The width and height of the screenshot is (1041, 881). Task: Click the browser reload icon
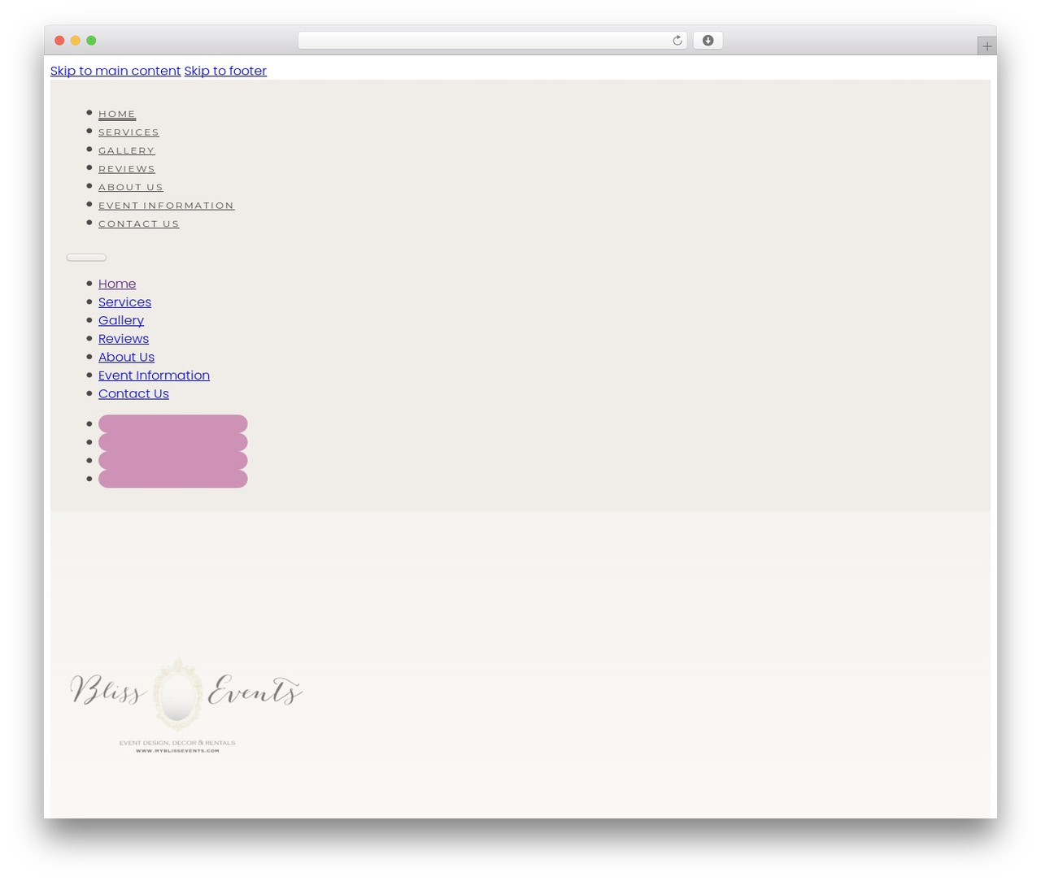coord(677,41)
